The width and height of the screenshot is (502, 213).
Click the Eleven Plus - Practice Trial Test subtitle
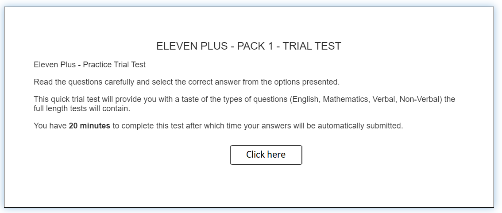click(x=89, y=65)
